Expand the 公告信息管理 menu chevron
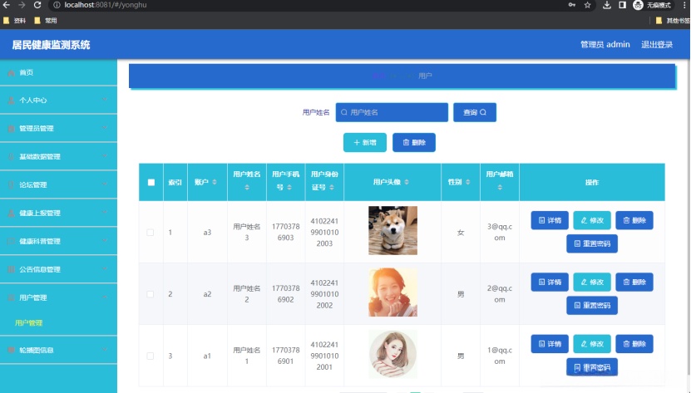The image size is (691, 393). point(105,268)
